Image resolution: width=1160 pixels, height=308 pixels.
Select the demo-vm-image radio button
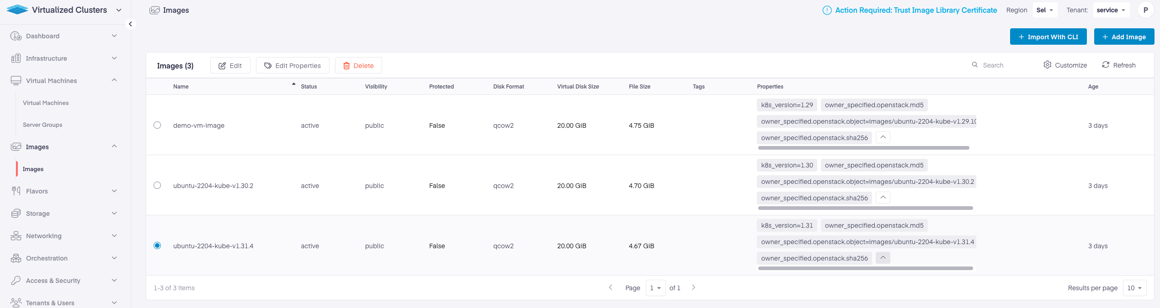[157, 125]
